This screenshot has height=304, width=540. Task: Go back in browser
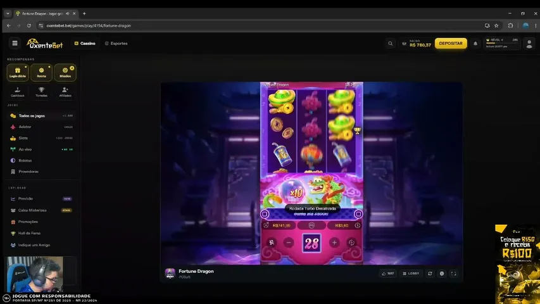(9, 25)
